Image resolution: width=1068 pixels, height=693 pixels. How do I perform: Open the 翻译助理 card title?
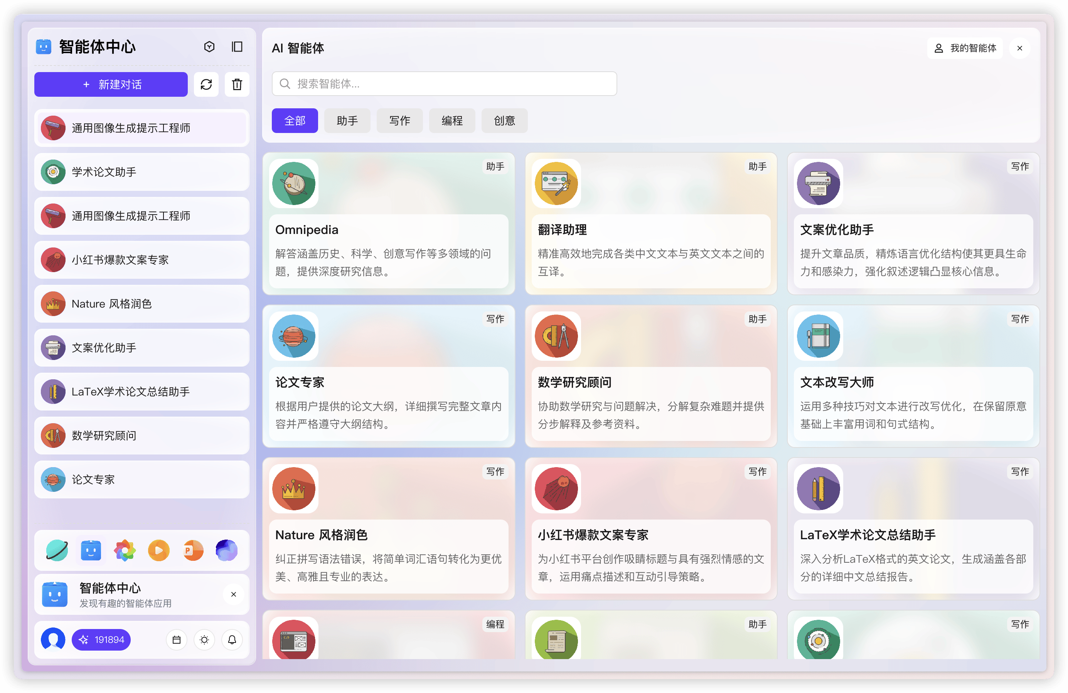[x=562, y=230]
